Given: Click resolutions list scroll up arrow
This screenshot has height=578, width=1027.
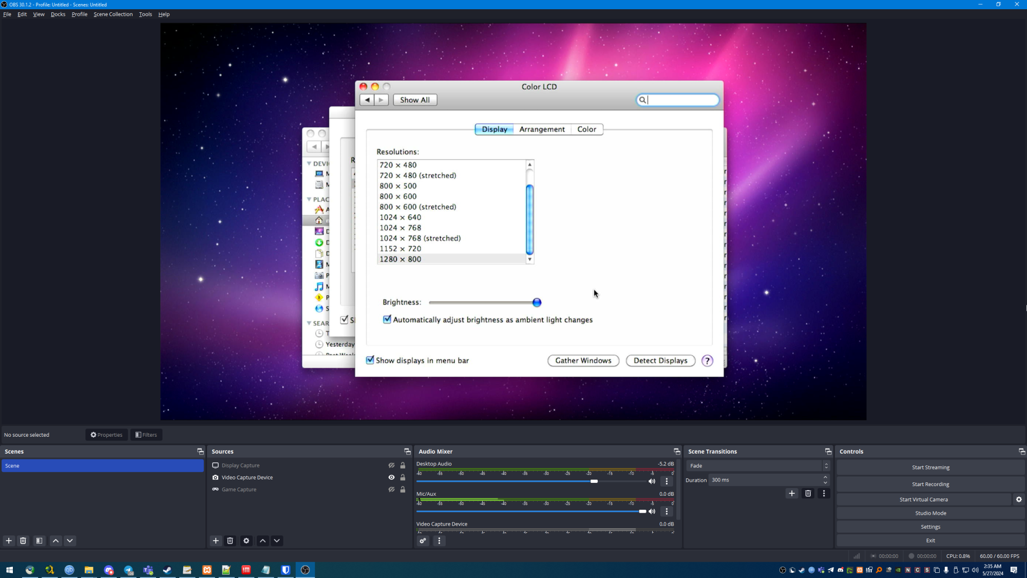Looking at the screenshot, I should pyautogui.click(x=529, y=165).
